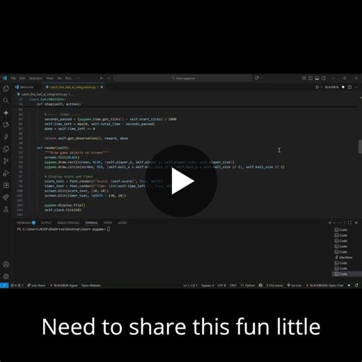
Task: Open terminal panel more actions ellipsis
Action: coord(340,223)
